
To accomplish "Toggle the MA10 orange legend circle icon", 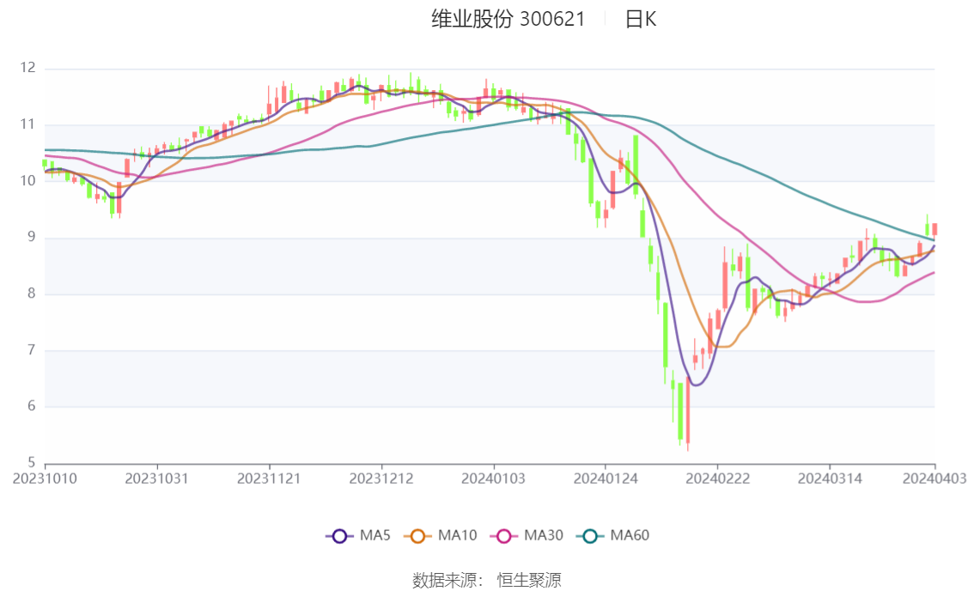I will coord(417,536).
